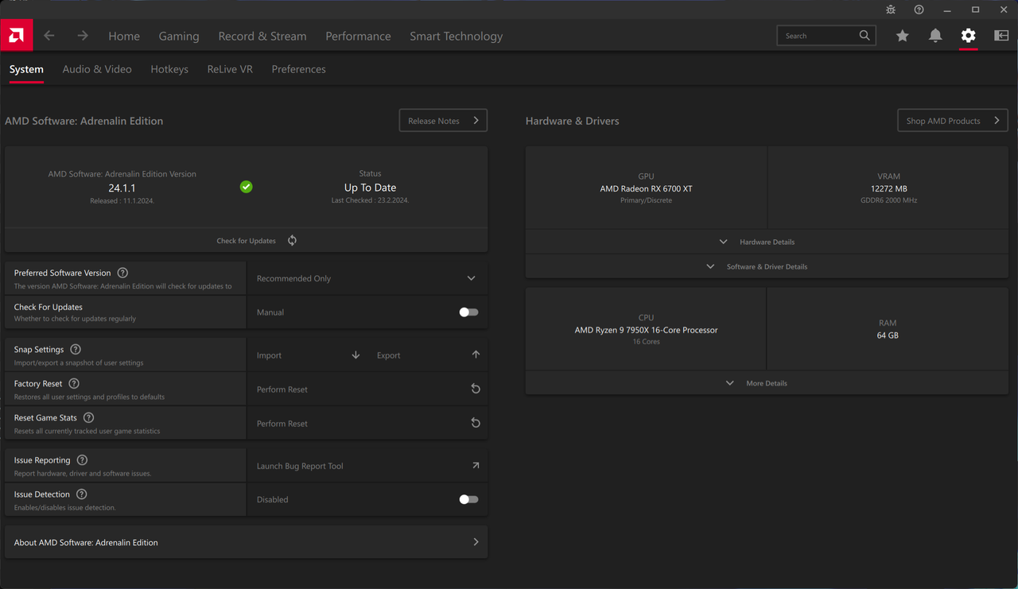
Task: Click the refresh icon beside Check for Updates
Action: click(292, 241)
